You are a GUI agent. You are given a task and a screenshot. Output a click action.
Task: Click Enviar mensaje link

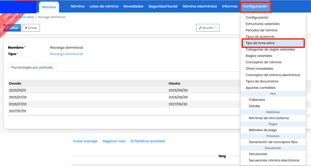pos(85,141)
